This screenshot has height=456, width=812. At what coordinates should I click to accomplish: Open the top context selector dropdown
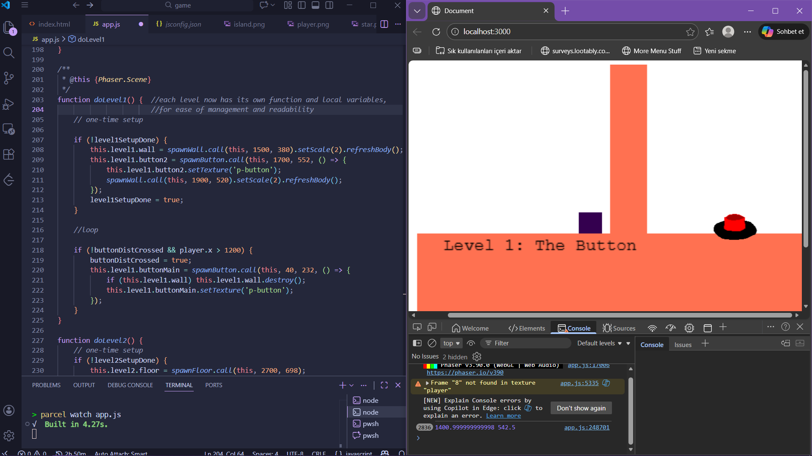click(451, 343)
